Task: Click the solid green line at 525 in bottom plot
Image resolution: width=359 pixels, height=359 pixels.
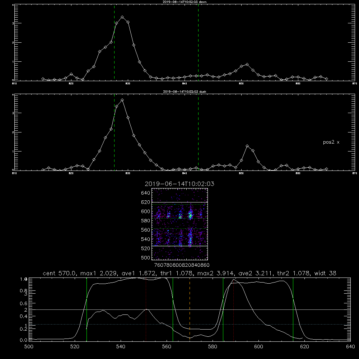Action: [87, 309]
